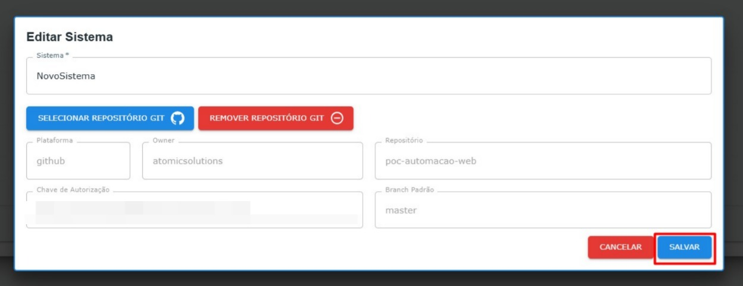Viewport: 743px width, 286px height.
Task: Click the Repositório field showing poc-automacao-web
Action: (x=543, y=161)
